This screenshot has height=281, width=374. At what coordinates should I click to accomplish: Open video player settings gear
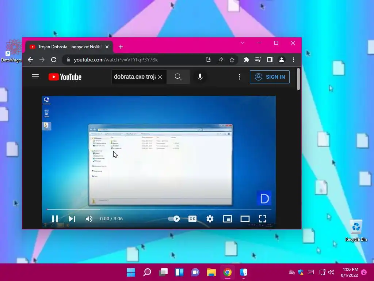pyautogui.click(x=210, y=219)
